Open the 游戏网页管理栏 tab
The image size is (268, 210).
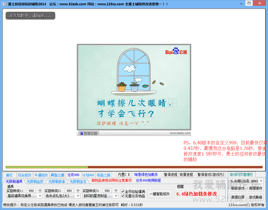pyautogui.click(x=241, y=175)
